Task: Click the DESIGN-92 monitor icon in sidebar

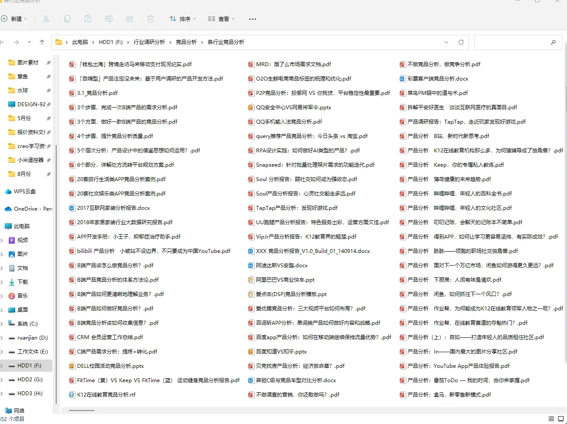Action: (12, 104)
